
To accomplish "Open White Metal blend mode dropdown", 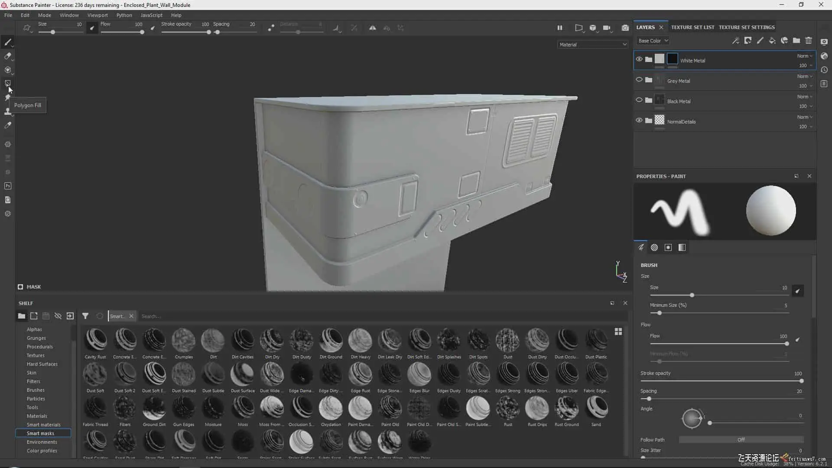I will pyautogui.click(x=805, y=56).
